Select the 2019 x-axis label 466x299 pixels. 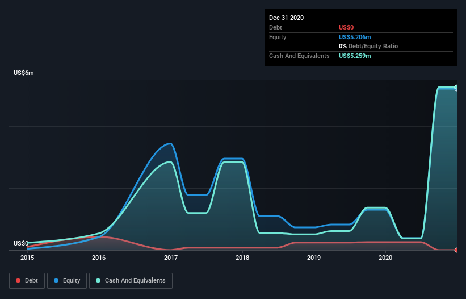pyautogui.click(x=314, y=258)
